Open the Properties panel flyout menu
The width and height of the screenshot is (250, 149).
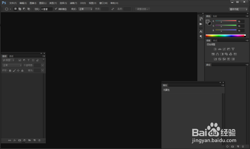pyautogui.click(x=223, y=85)
